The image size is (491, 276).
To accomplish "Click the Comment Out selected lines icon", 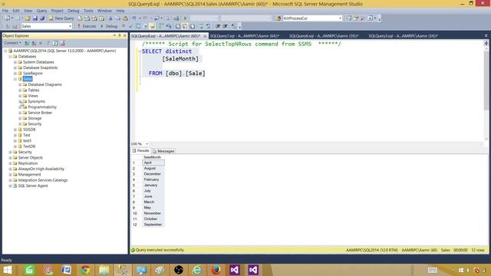I will (x=201, y=26).
